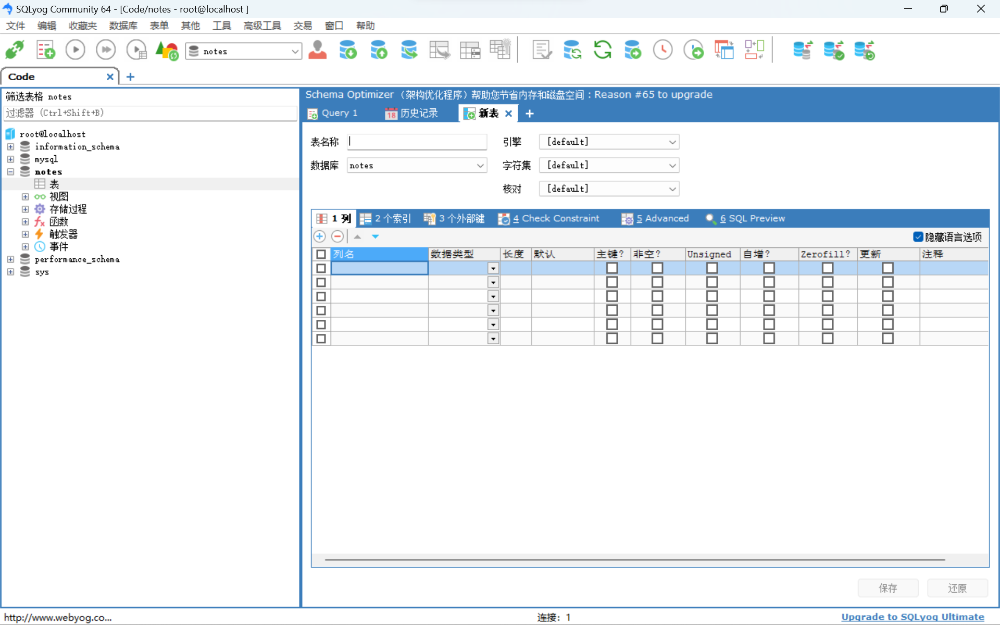Check Zerofill? in the first row
Screen dimensions: 1000x625
828,268
